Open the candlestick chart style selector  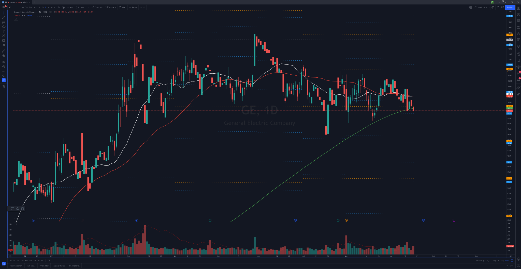(59, 7)
